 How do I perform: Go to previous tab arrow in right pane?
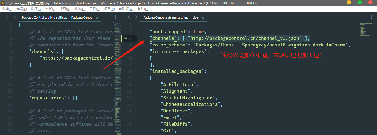point(129,17)
